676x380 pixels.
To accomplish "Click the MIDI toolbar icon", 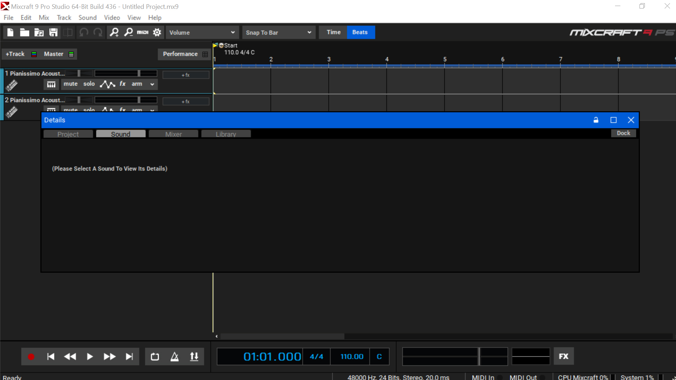I will pyautogui.click(x=142, y=33).
